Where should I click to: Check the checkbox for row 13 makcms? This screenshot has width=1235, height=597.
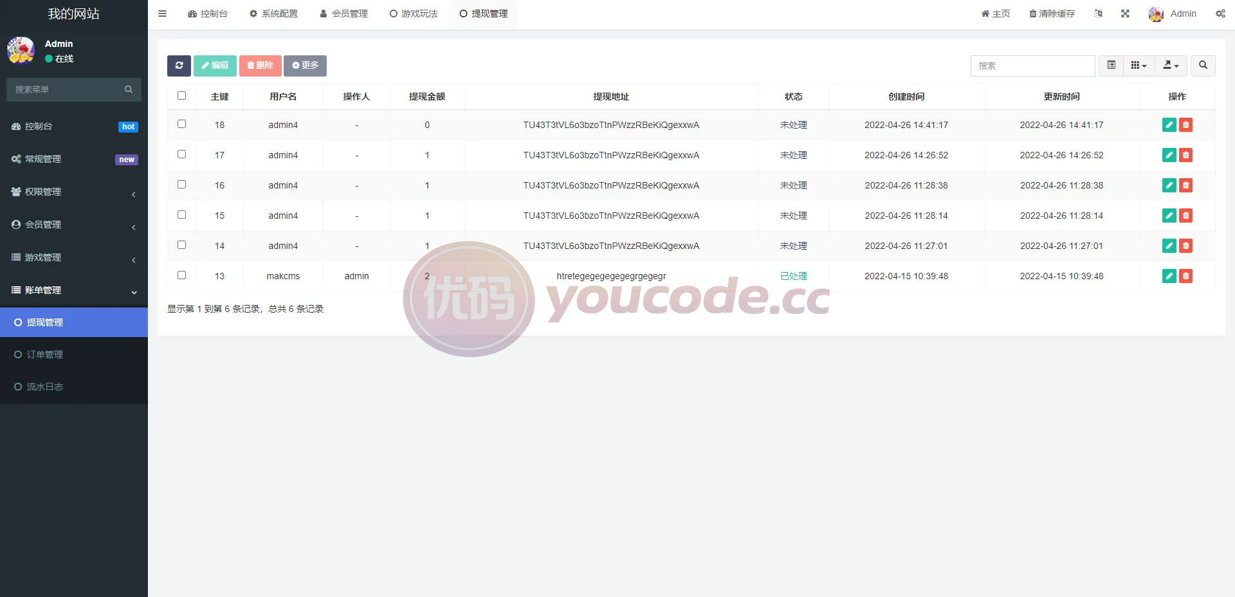181,275
